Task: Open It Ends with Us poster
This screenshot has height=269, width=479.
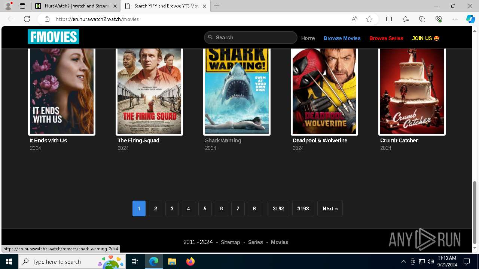Action: coord(62,91)
